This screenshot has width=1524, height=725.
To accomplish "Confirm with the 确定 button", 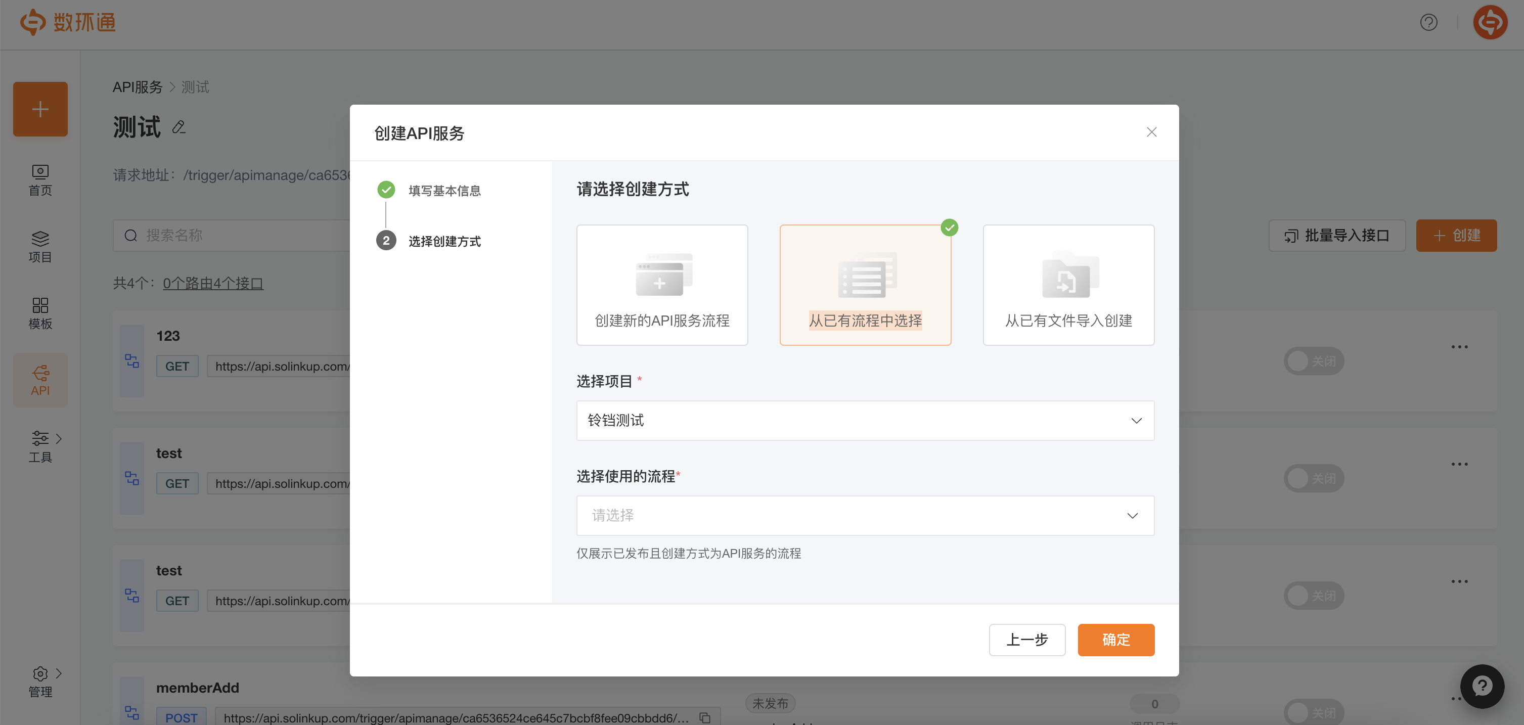I will 1116,640.
